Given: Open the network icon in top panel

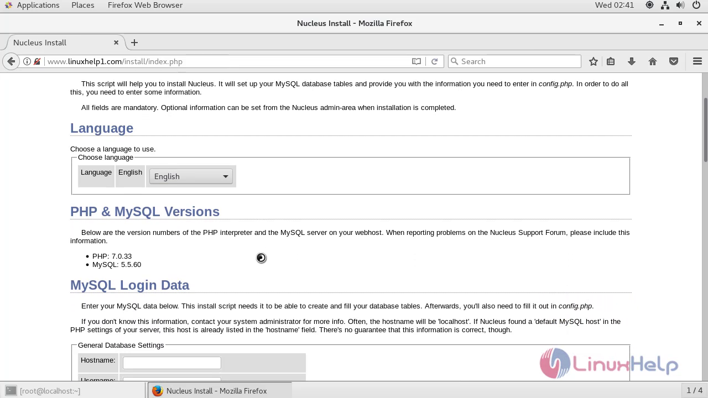Looking at the screenshot, I should coord(665,5).
